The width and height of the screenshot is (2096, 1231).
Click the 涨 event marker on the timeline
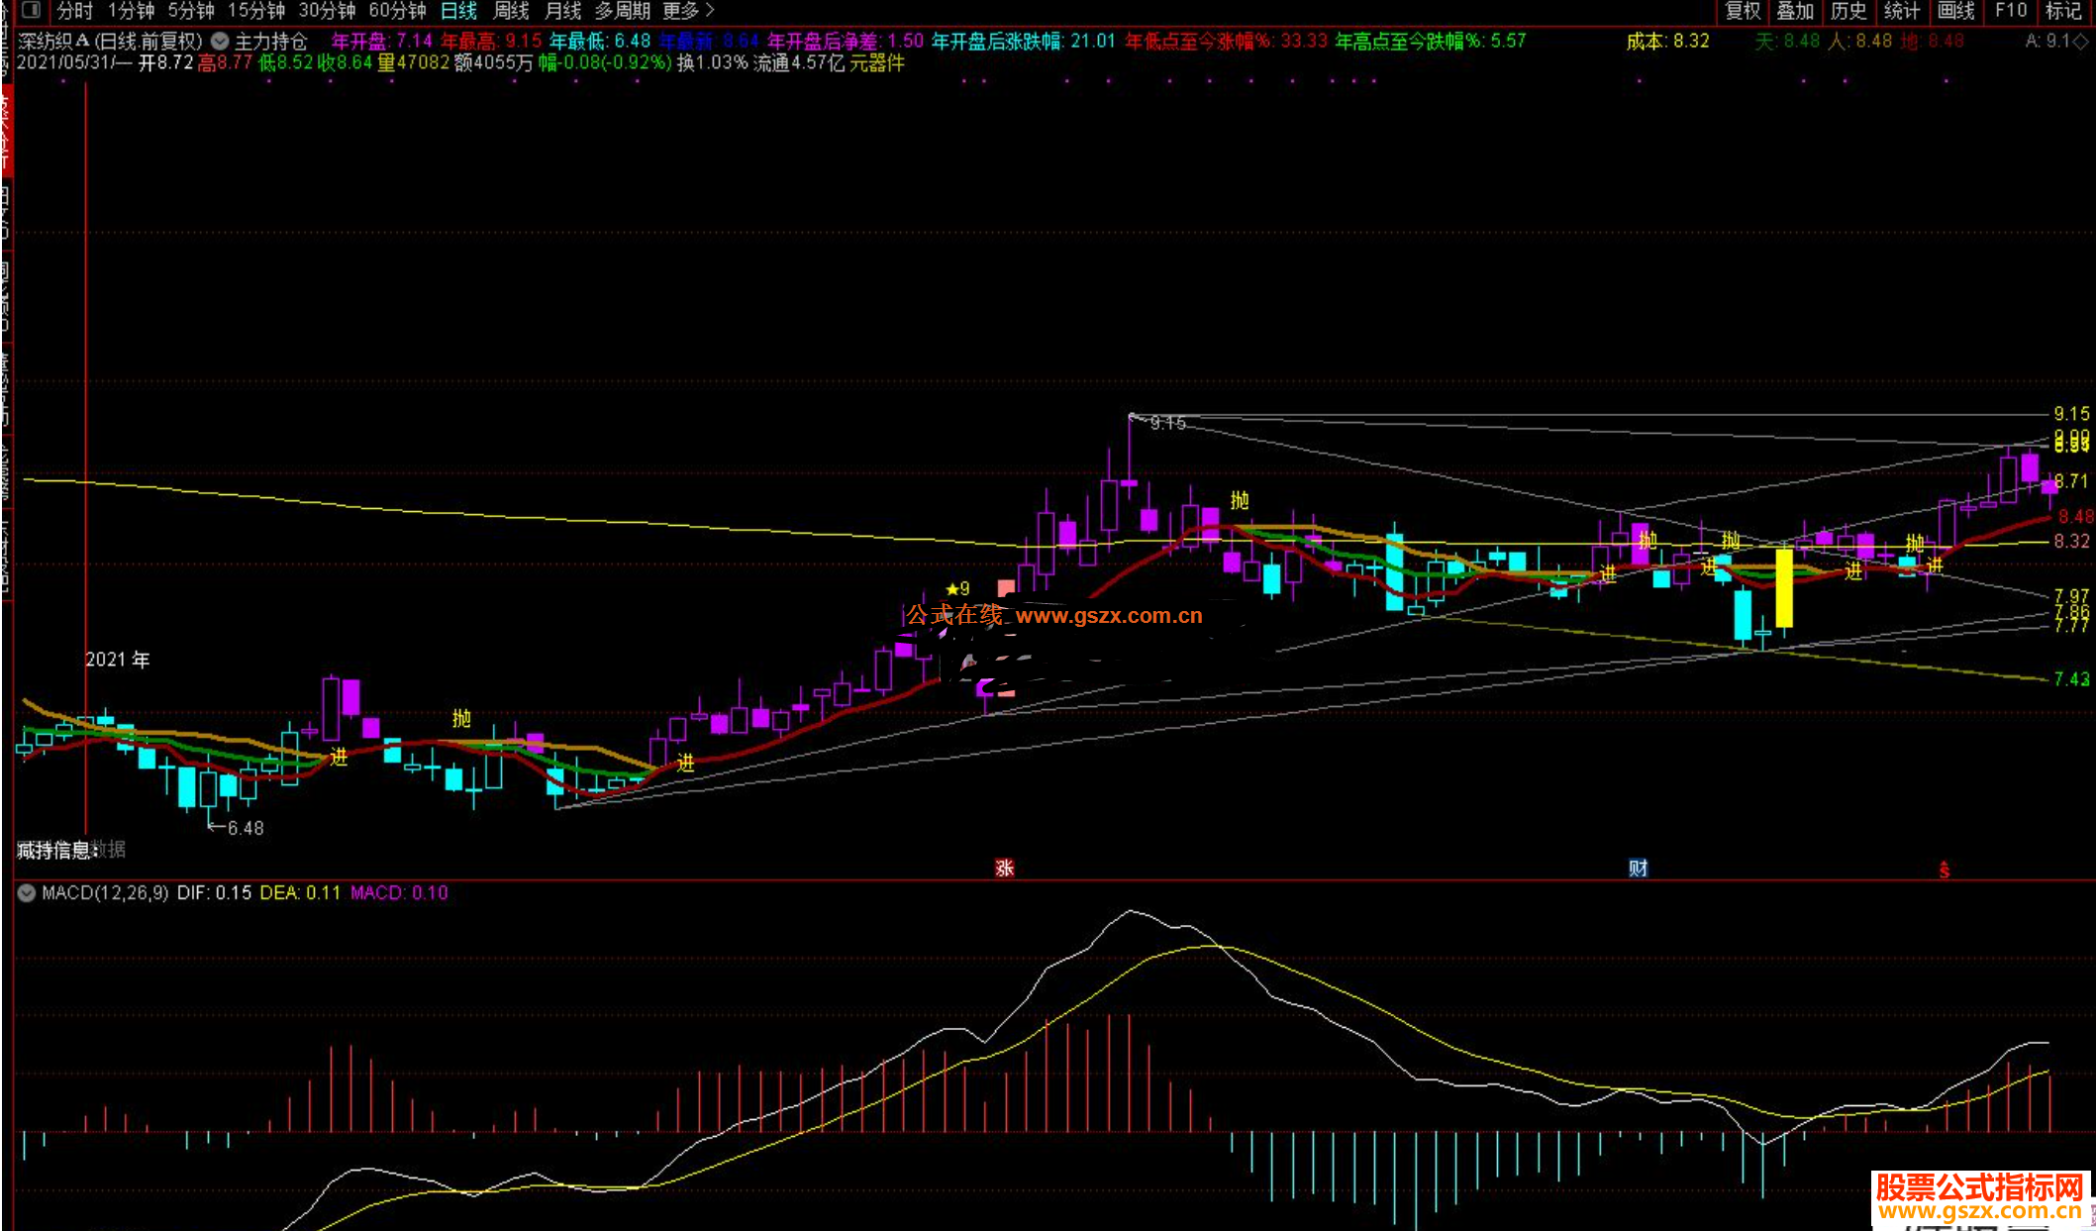(1004, 868)
